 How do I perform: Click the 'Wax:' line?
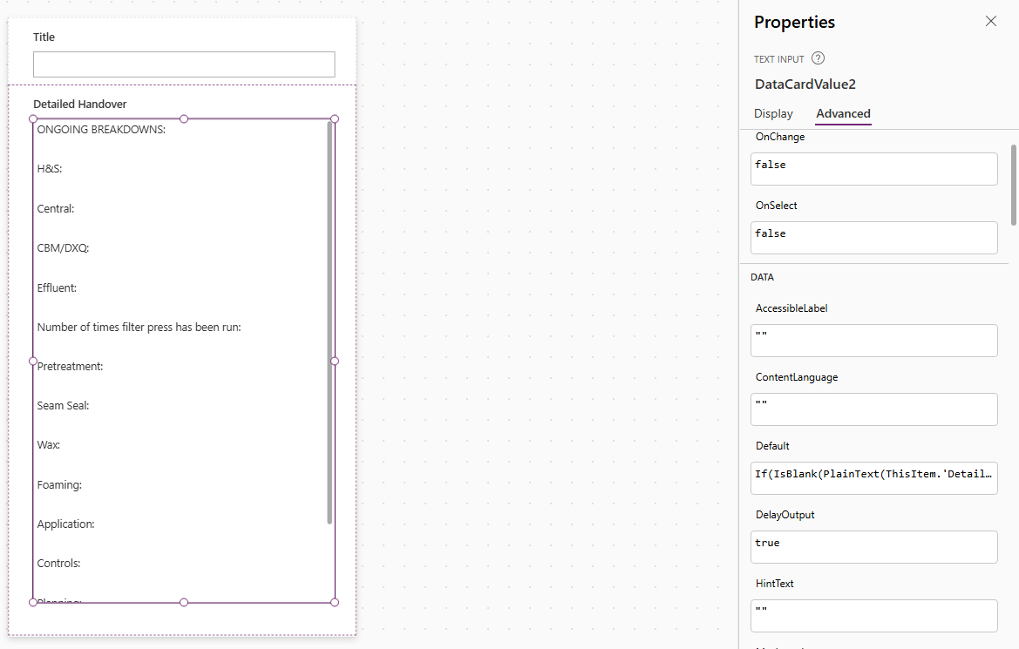[x=49, y=445]
